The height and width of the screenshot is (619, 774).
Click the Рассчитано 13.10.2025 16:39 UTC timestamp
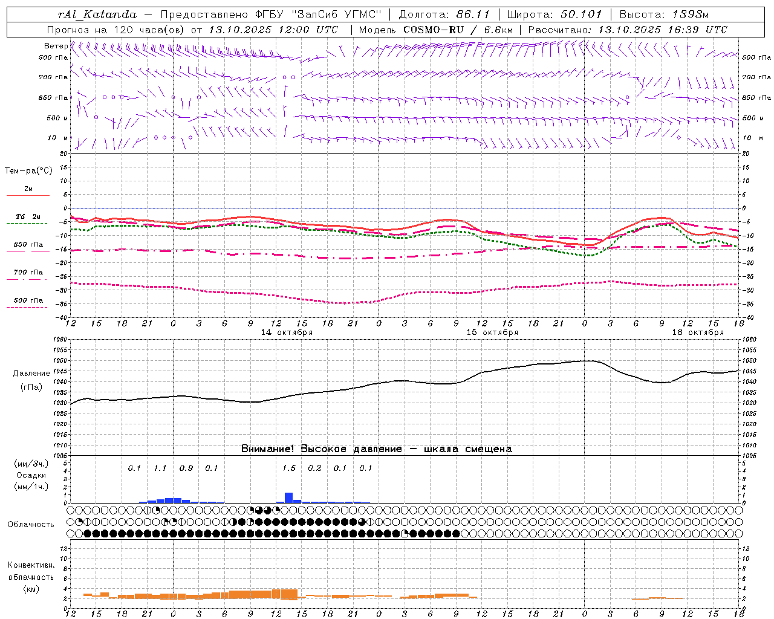click(x=628, y=30)
